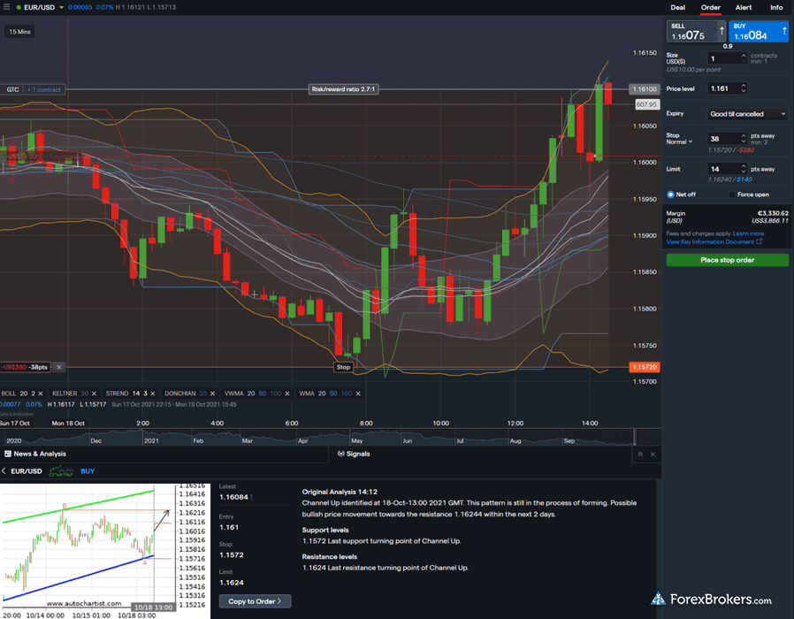This screenshot has width=794, height=619.
Task: Close the bottom Signals panel
Action: click(653, 454)
